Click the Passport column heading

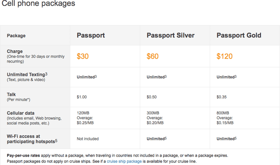point(91,35)
